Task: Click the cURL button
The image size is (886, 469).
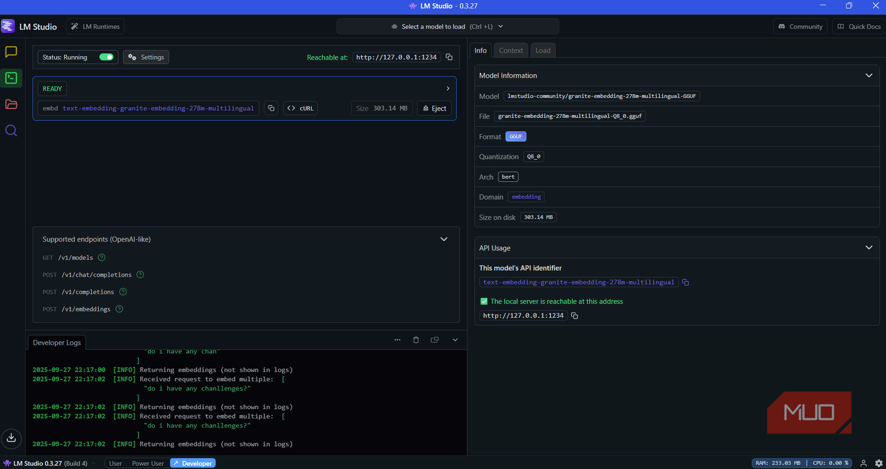Action: click(x=301, y=108)
